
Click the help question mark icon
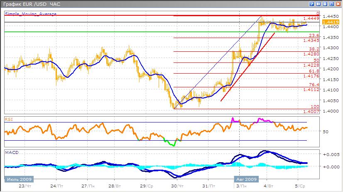(312, 4)
